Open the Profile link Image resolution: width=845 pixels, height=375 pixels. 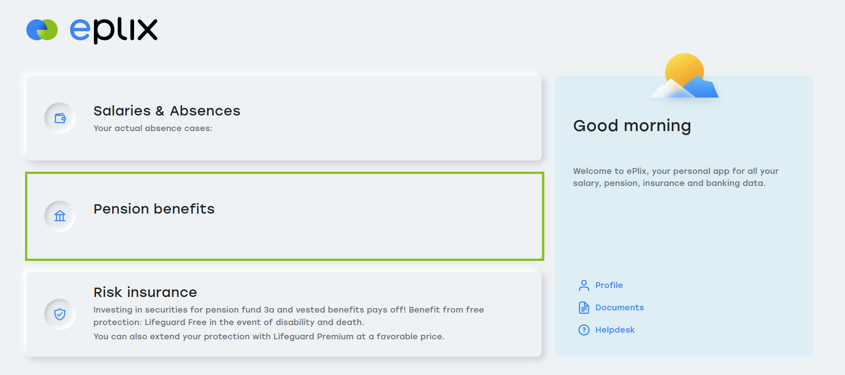609,285
